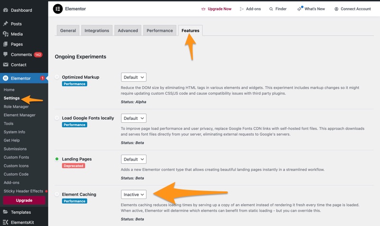The image size is (380, 226).
Task: Click the What's New megaphone icon
Action: 300,9
